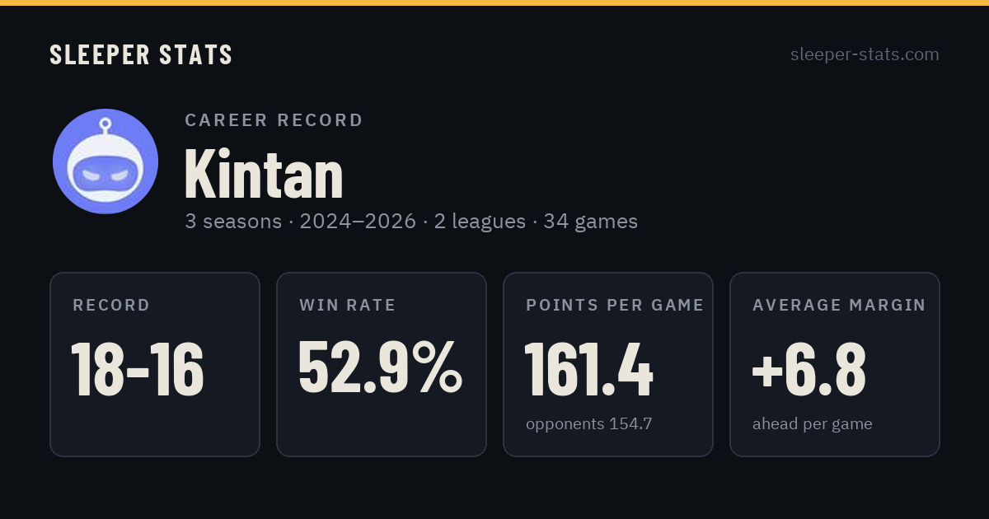Click the Career Record label
The image size is (989, 519).
[274, 120]
